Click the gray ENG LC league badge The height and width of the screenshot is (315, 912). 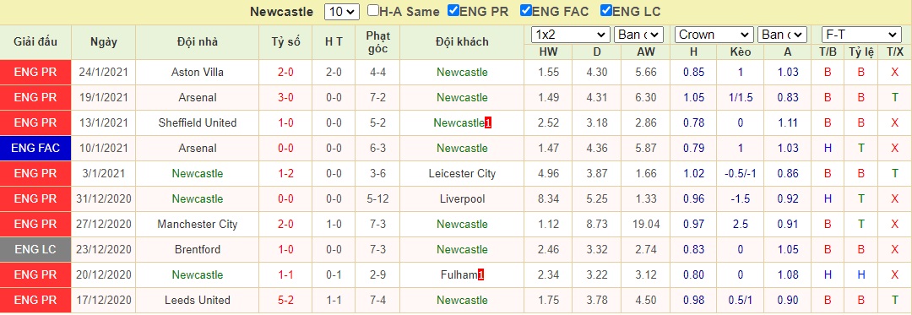pyautogui.click(x=35, y=249)
